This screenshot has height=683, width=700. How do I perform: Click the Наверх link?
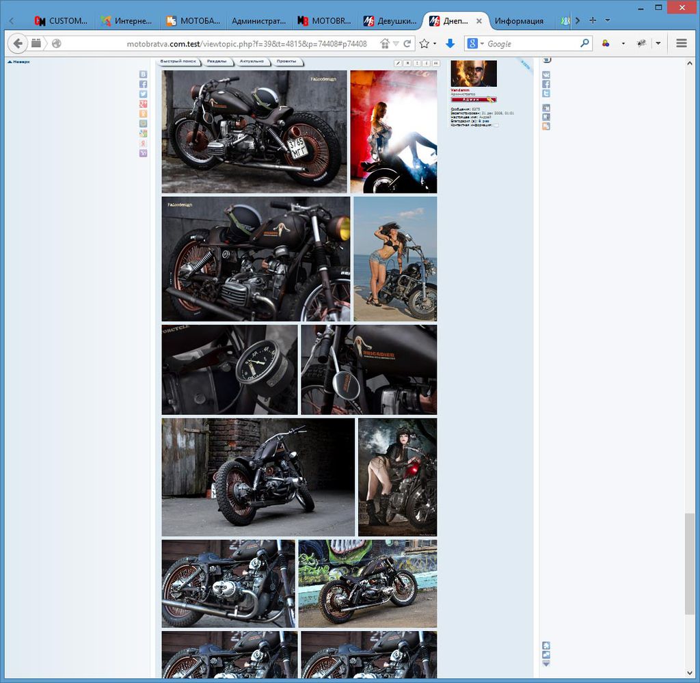coord(19,62)
